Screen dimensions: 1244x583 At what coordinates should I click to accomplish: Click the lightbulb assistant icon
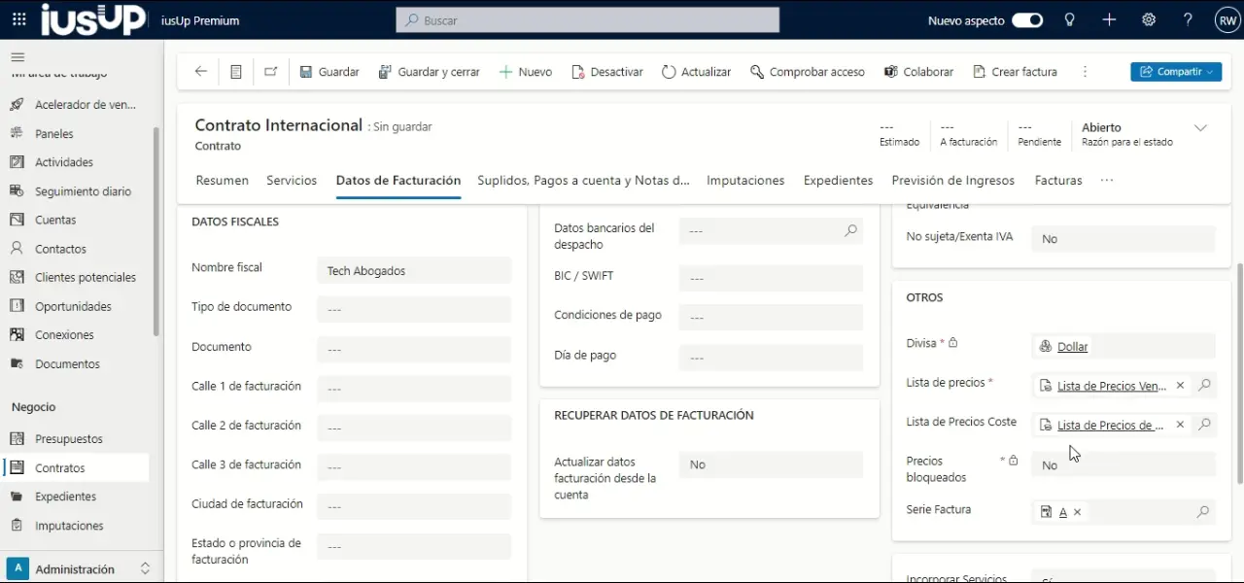pos(1070,20)
